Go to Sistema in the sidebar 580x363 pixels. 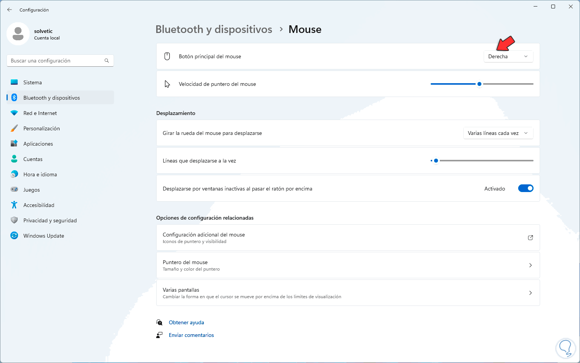33,82
